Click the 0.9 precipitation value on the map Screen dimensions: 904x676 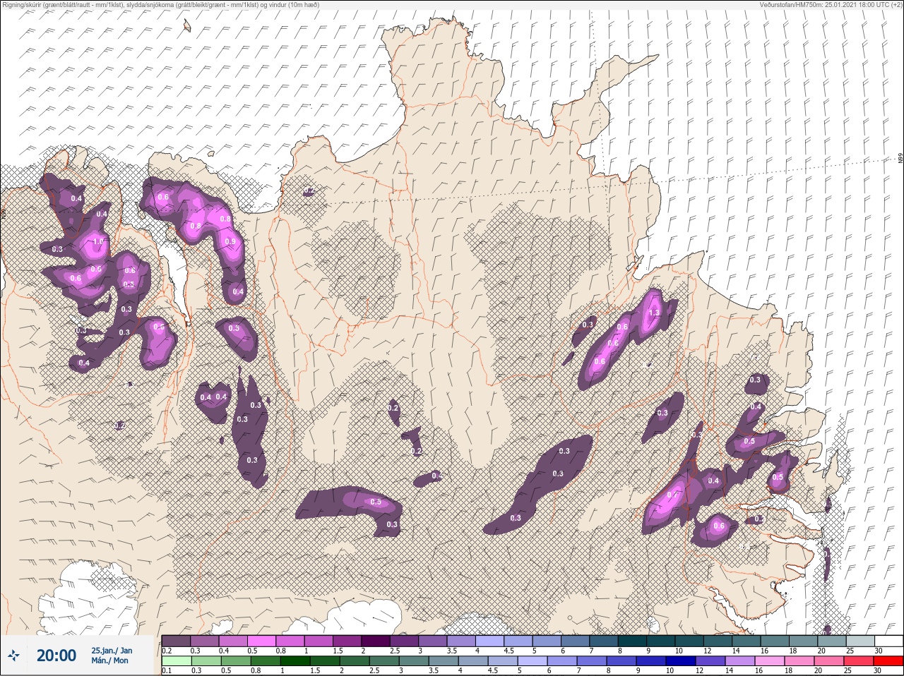click(x=230, y=241)
